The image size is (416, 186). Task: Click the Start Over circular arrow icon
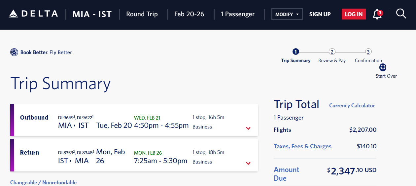[383, 67]
